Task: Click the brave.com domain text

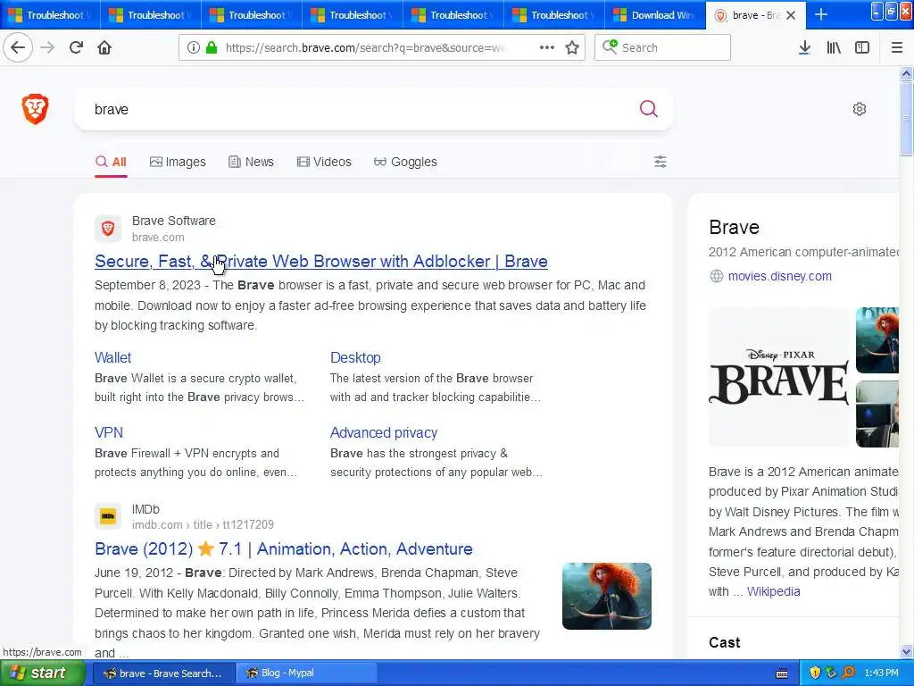Action: pos(158,238)
